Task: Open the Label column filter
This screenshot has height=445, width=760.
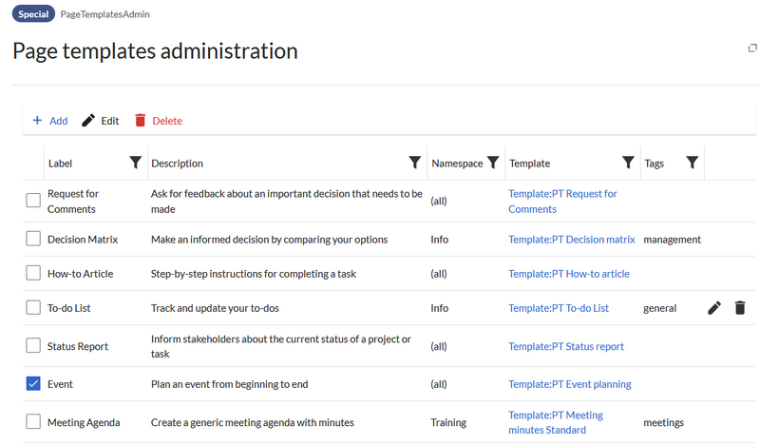Action: point(135,164)
